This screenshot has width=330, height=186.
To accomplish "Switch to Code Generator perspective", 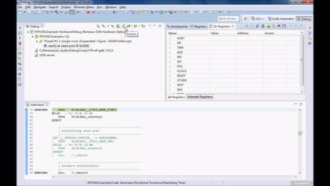I will point(280,19).
